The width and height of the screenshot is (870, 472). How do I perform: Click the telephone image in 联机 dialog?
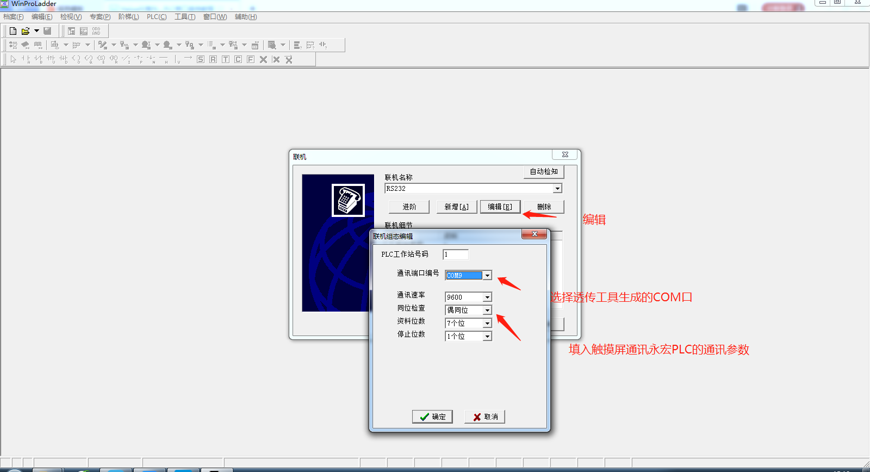coord(348,200)
